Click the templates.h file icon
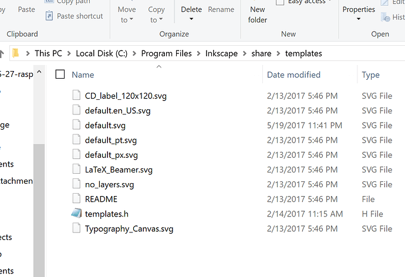The height and width of the screenshot is (277, 405). (x=76, y=214)
